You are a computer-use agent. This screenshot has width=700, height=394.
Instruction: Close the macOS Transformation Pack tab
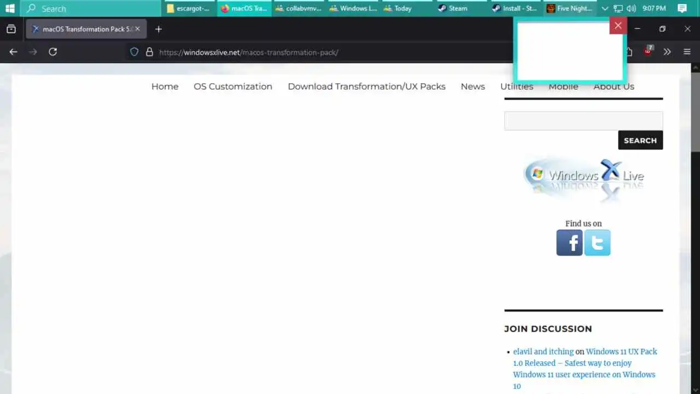(x=137, y=29)
